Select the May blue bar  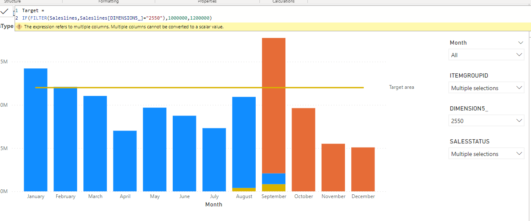point(155,149)
